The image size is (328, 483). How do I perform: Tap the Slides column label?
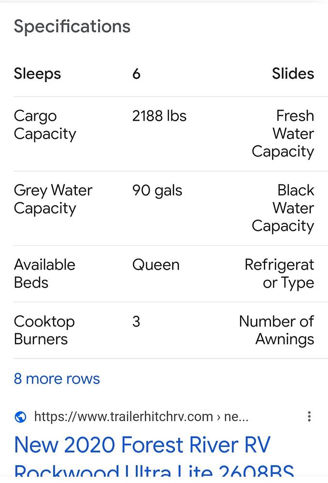[293, 74]
